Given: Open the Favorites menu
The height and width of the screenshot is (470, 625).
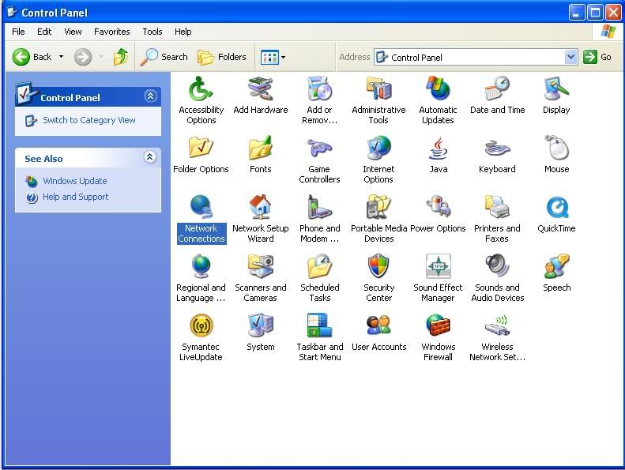Looking at the screenshot, I should [x=111, y=32].
